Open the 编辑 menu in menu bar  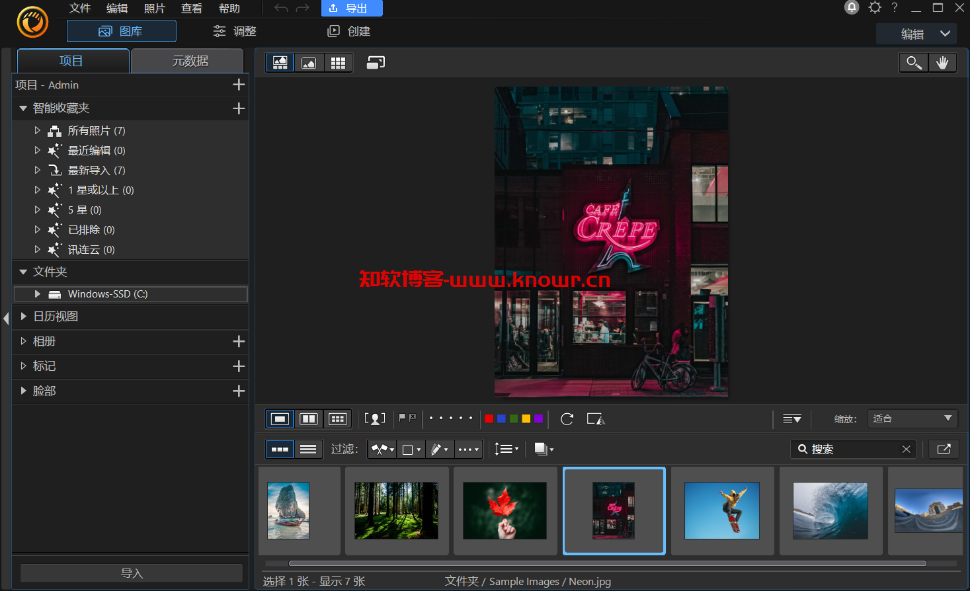coord(117,8)
